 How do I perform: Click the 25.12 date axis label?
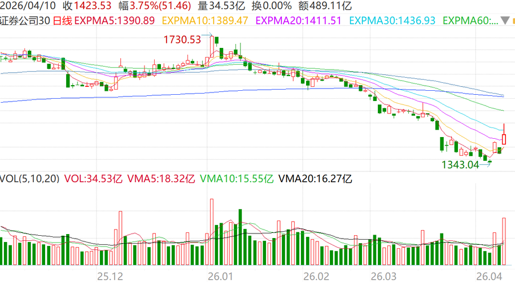[110, 276]
